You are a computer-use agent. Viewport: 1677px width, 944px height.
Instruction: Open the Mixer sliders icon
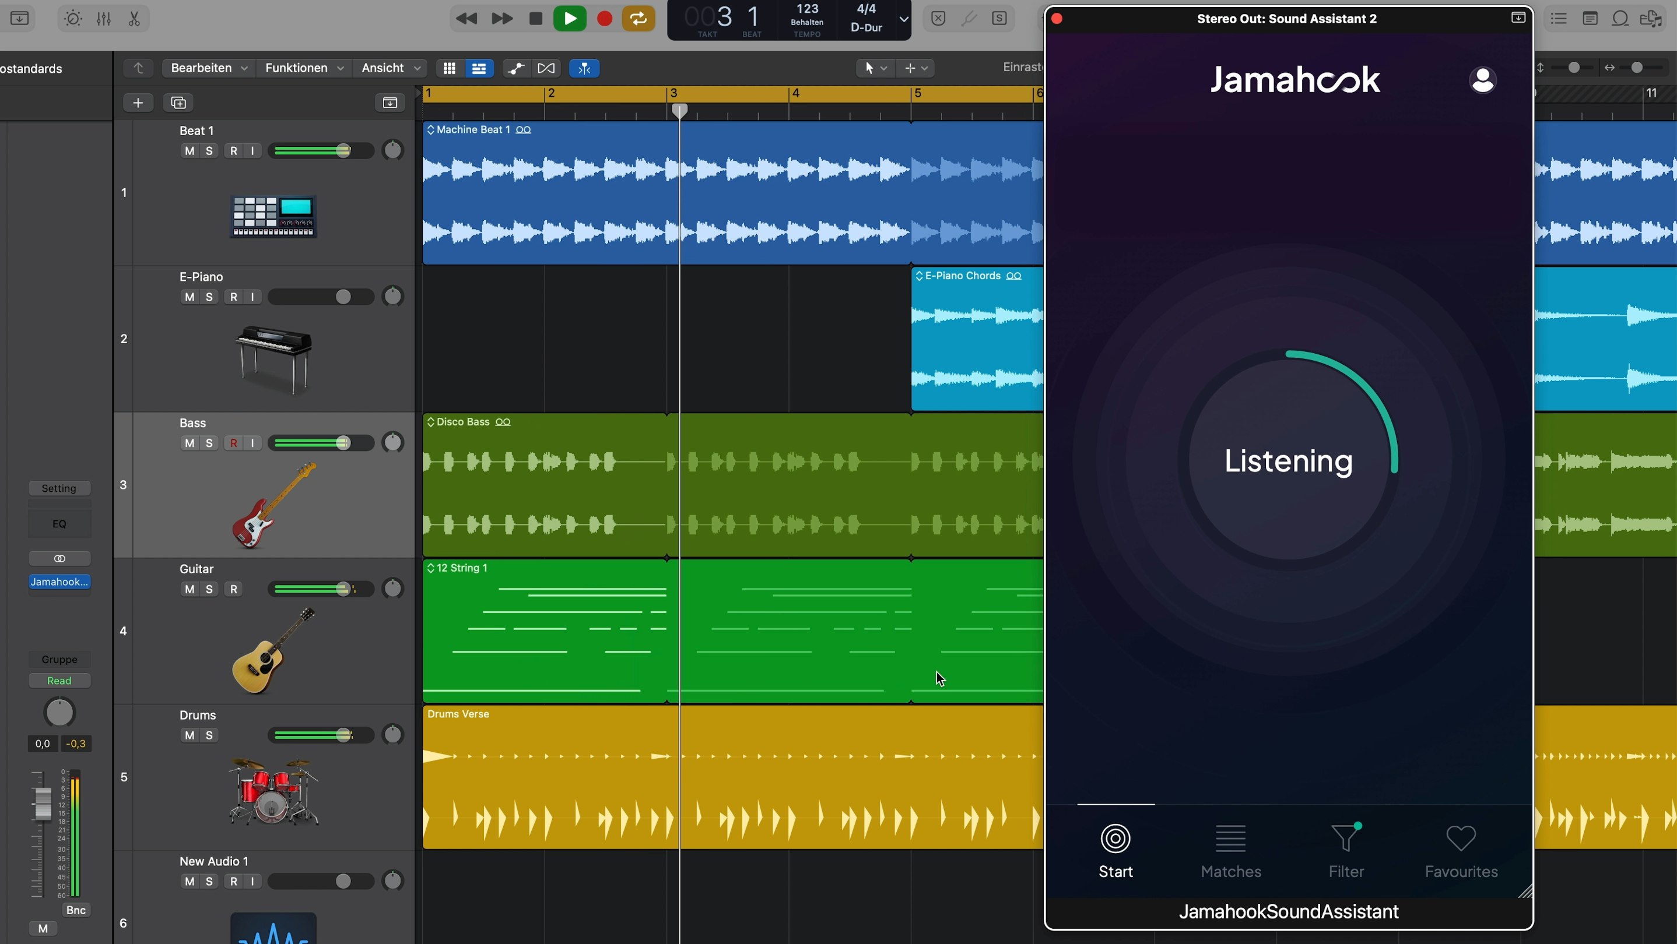(104, 18)
